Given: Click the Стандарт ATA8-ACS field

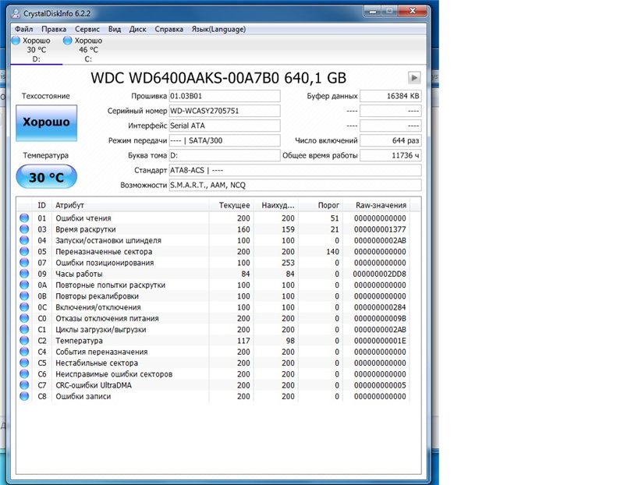Looking at the screenshot, I should [x=295, y=170].
